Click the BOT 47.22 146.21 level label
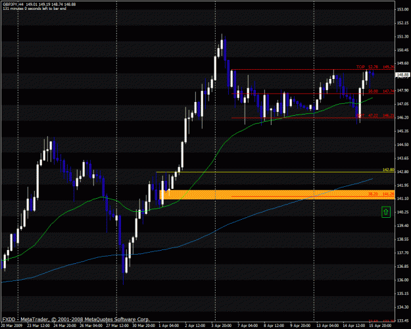Screen dimensions: 411x329 375,115
